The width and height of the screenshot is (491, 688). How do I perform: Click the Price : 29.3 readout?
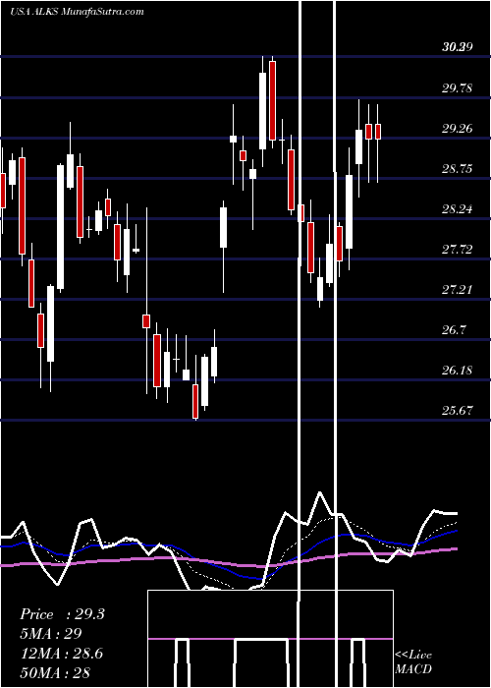coord(62,614)
